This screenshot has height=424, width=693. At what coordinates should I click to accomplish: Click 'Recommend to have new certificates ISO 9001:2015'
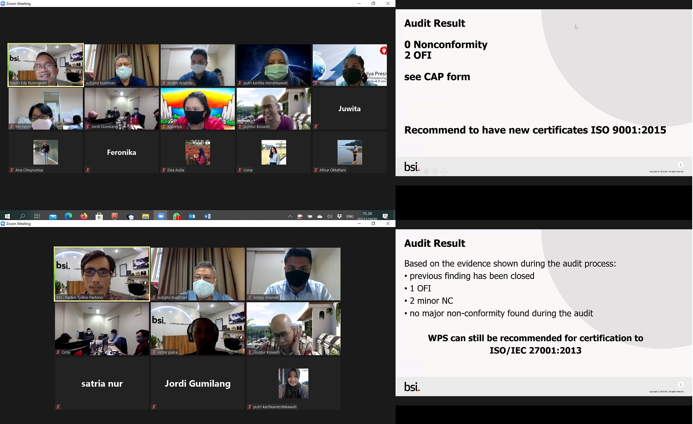tap(535, 130)
